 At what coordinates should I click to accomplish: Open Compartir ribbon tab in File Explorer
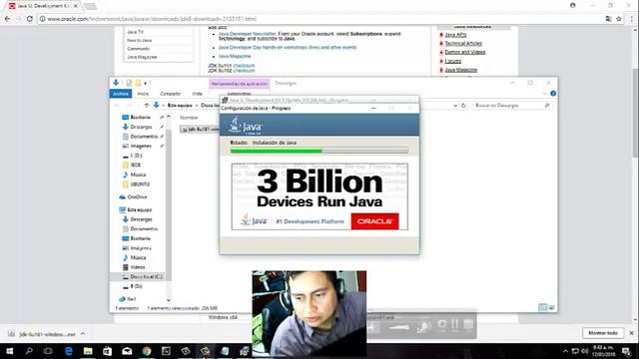tap(170, 94)
